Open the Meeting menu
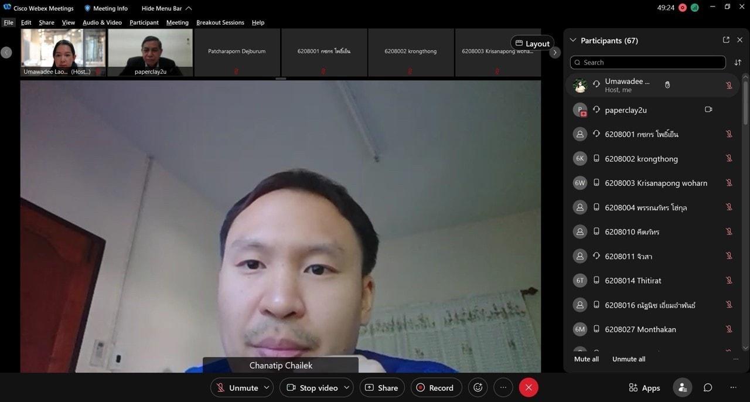 point(178,22)
